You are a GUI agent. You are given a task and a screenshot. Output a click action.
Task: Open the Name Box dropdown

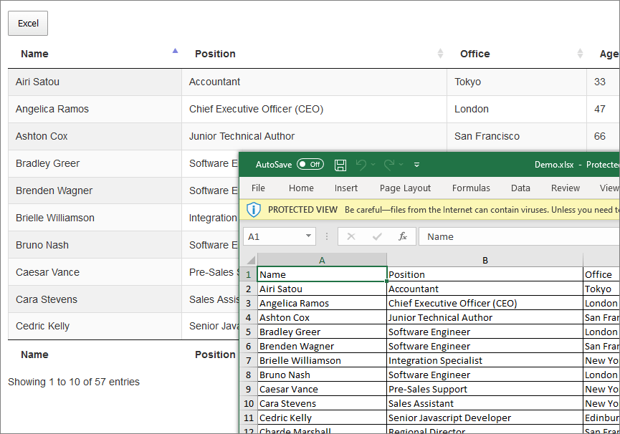pos(309,236)
